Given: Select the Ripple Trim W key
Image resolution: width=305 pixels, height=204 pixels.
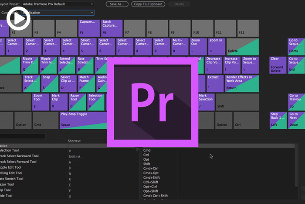Looking at the screenshot, I should tap(48, 65).
